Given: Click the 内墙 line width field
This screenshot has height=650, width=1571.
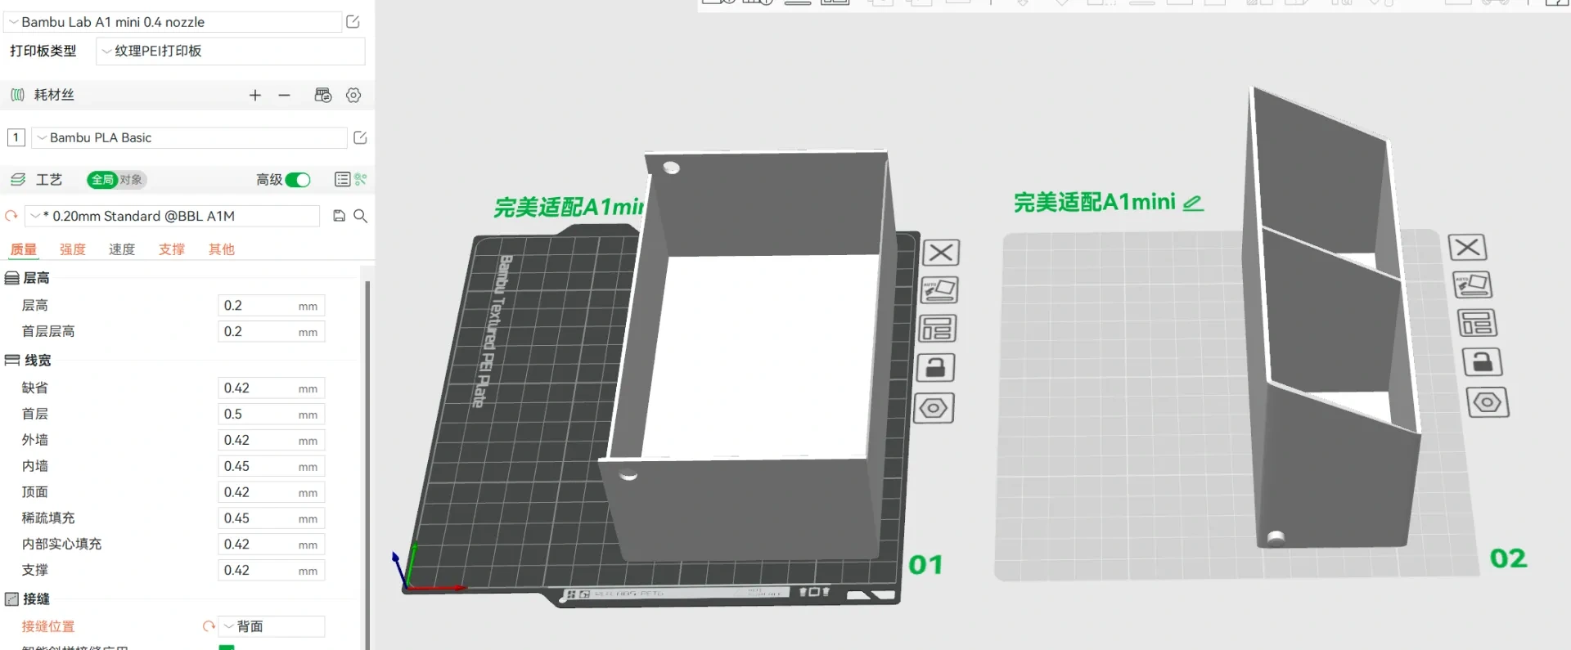Looking at the screenshot, I should coord(272,467).
